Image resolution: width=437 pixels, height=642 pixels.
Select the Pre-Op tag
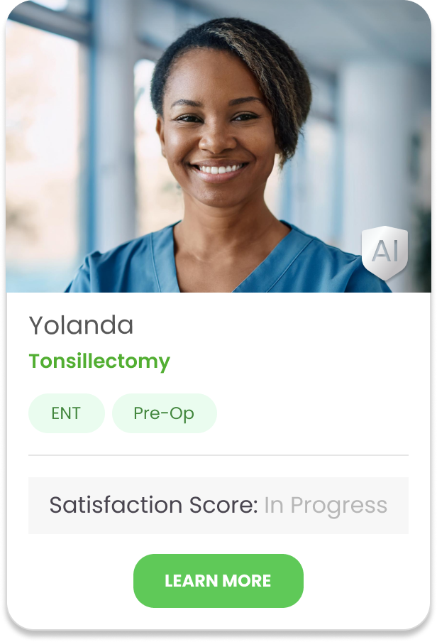pyautogui.click(x=164, y=413)
